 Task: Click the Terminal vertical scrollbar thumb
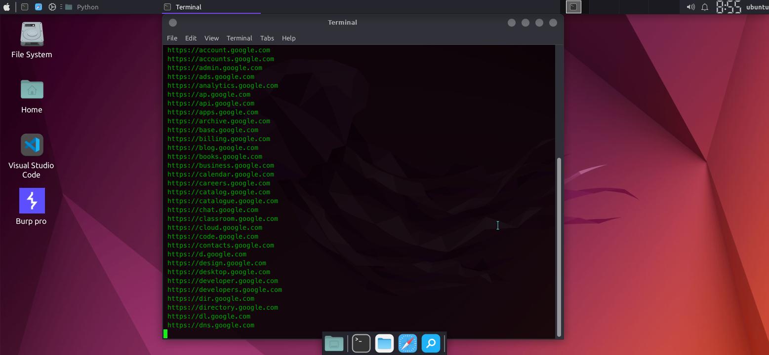(559, 247)
